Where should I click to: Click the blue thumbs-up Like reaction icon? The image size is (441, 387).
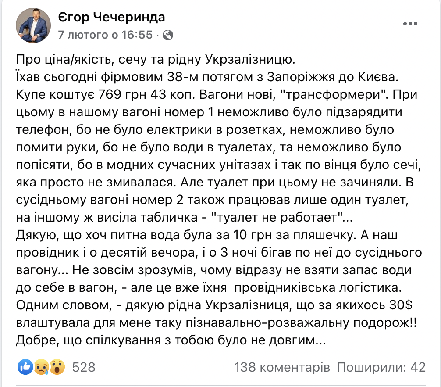point(25,367)
